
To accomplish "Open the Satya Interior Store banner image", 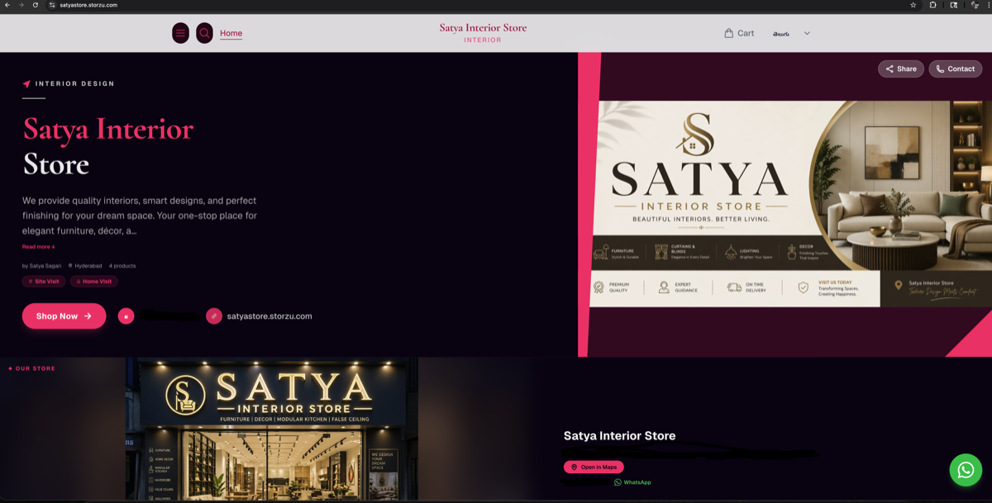I will 791,204.
